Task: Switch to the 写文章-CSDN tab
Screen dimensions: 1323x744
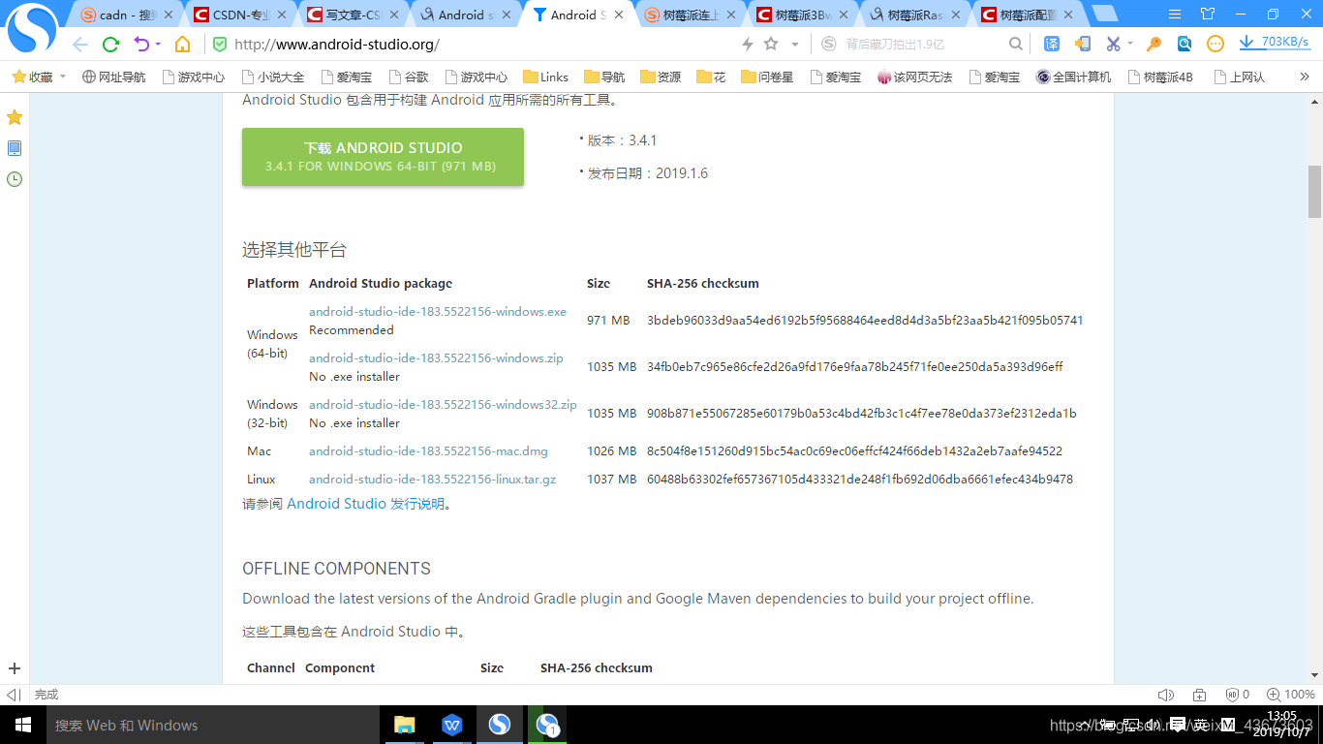Action: pyautogui.click(x=354, y=15)
